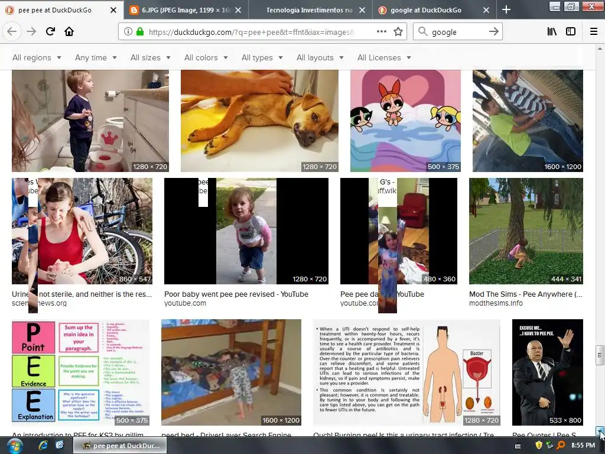Open the UTI bladder diagram thumbnail

406,372
